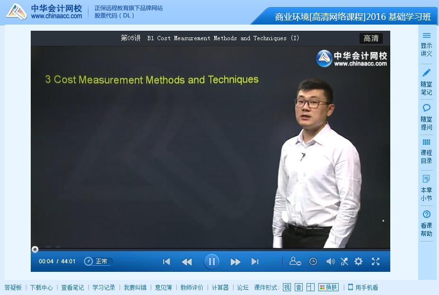Open the 下载中心 link

[x=41, y=287]
